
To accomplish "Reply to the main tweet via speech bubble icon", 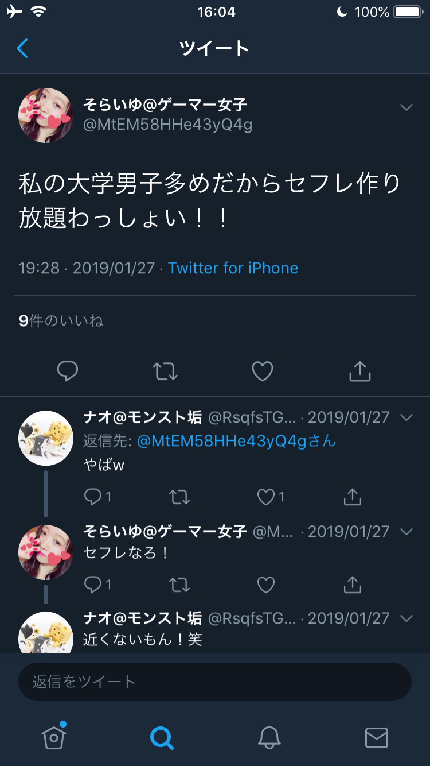I will click(x=68, y=372).
